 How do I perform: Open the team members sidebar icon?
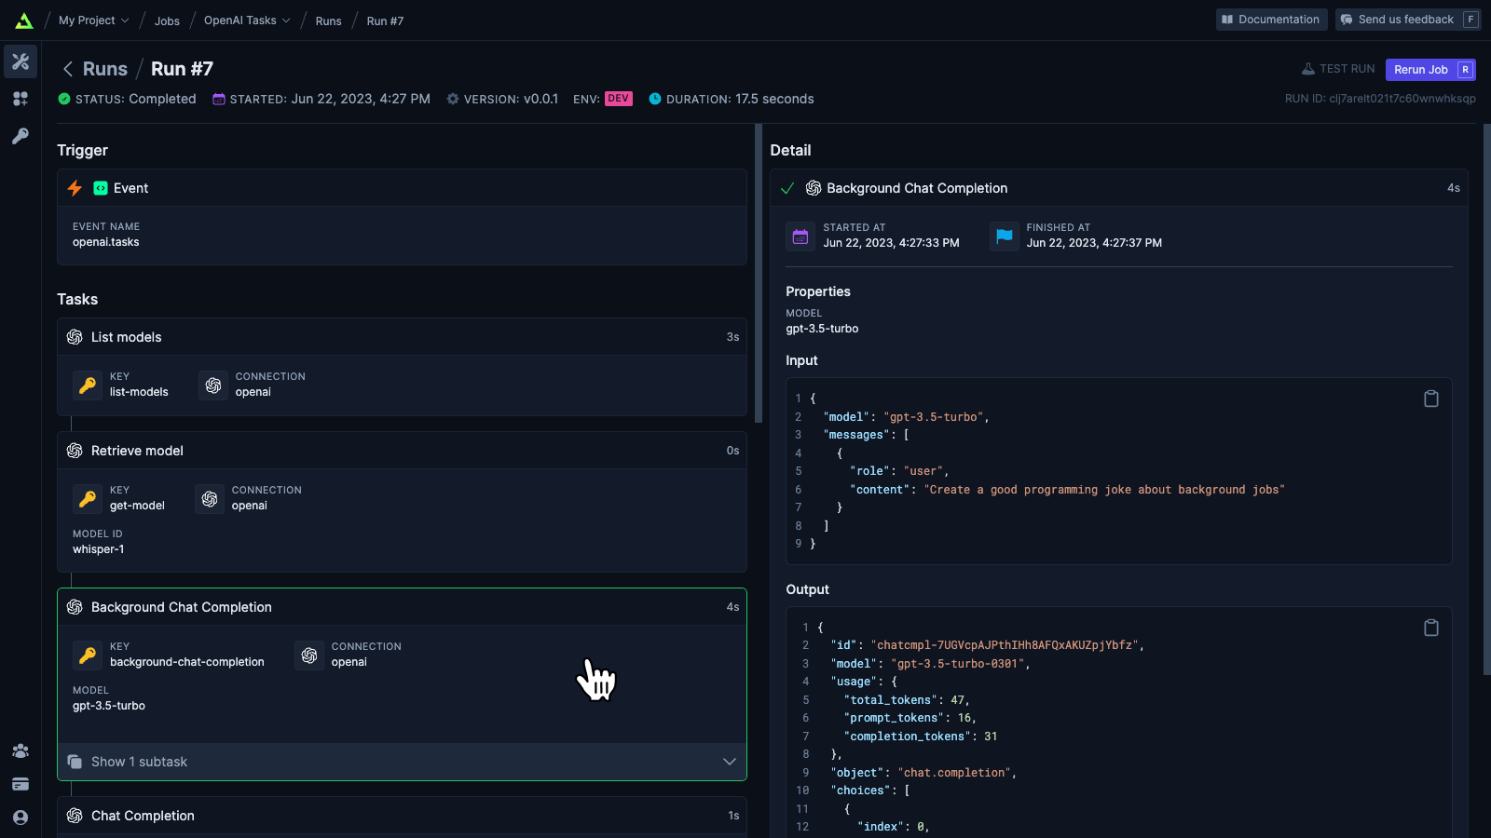21,750
